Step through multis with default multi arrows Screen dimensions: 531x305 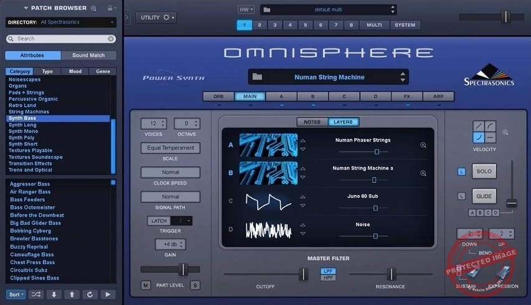tap(393, 9)
